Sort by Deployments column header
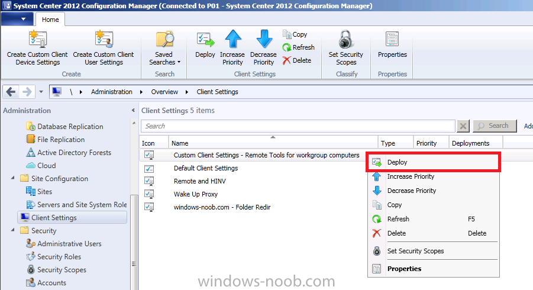 (x=476, y=143)
